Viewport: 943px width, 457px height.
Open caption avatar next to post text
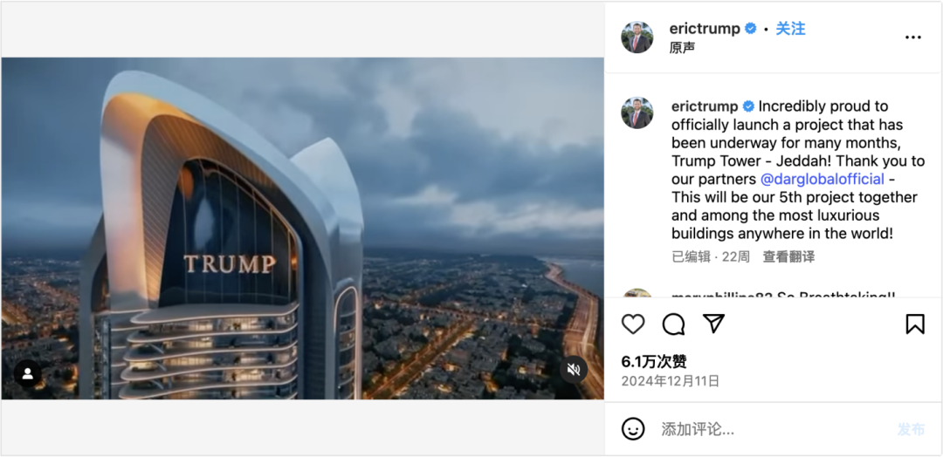tap(637, 113)
